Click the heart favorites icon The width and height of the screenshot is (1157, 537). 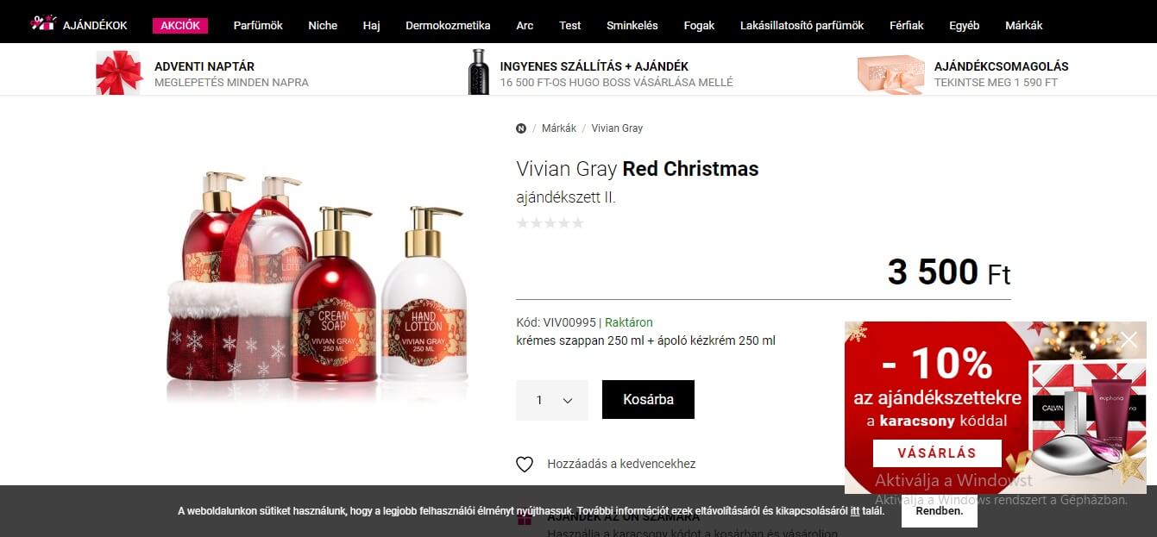[x=525, y=465]
